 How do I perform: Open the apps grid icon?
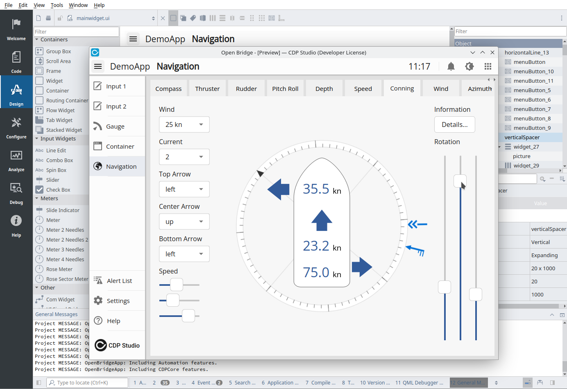488,66
